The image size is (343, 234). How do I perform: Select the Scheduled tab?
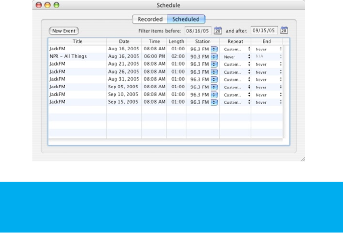pos(186,20)
